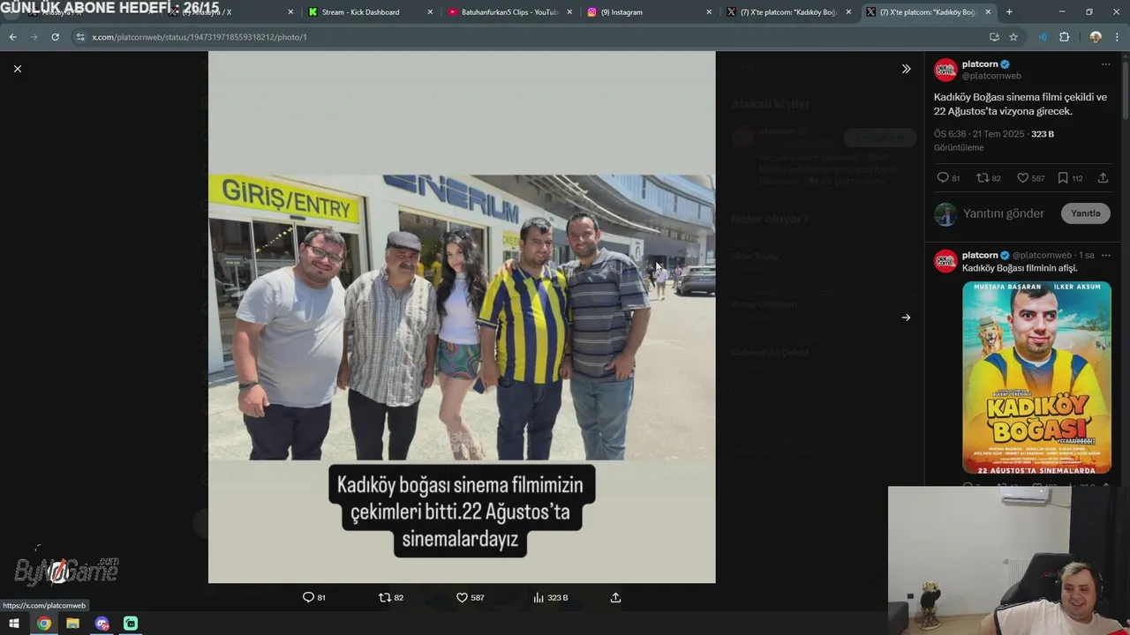Open the Extensions puzzle icon

tap(1064, 37)
